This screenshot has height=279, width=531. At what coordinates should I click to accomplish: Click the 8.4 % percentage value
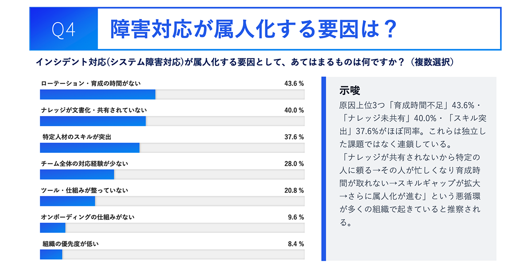(x=295, y=244)
